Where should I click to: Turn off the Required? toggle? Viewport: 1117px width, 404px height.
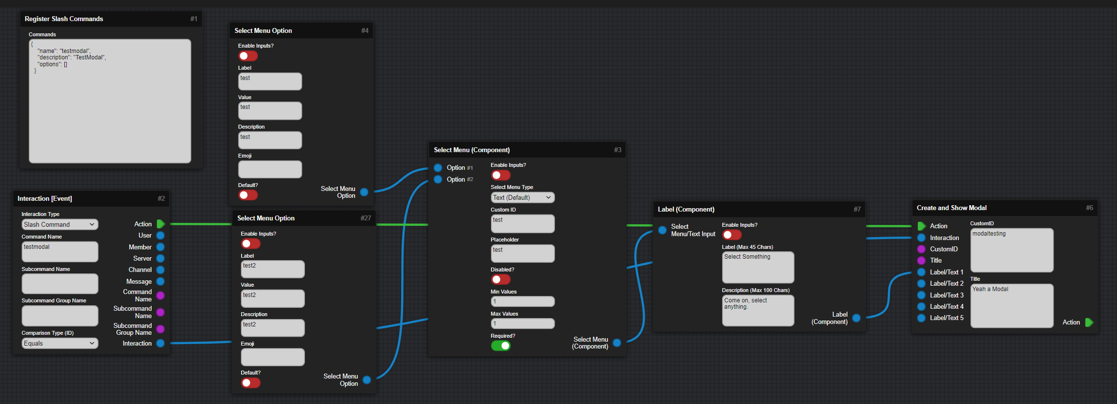click(x=501, y=346)
